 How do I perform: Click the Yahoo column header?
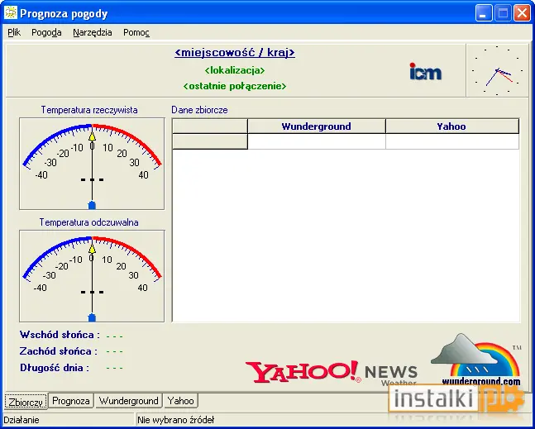451,126
